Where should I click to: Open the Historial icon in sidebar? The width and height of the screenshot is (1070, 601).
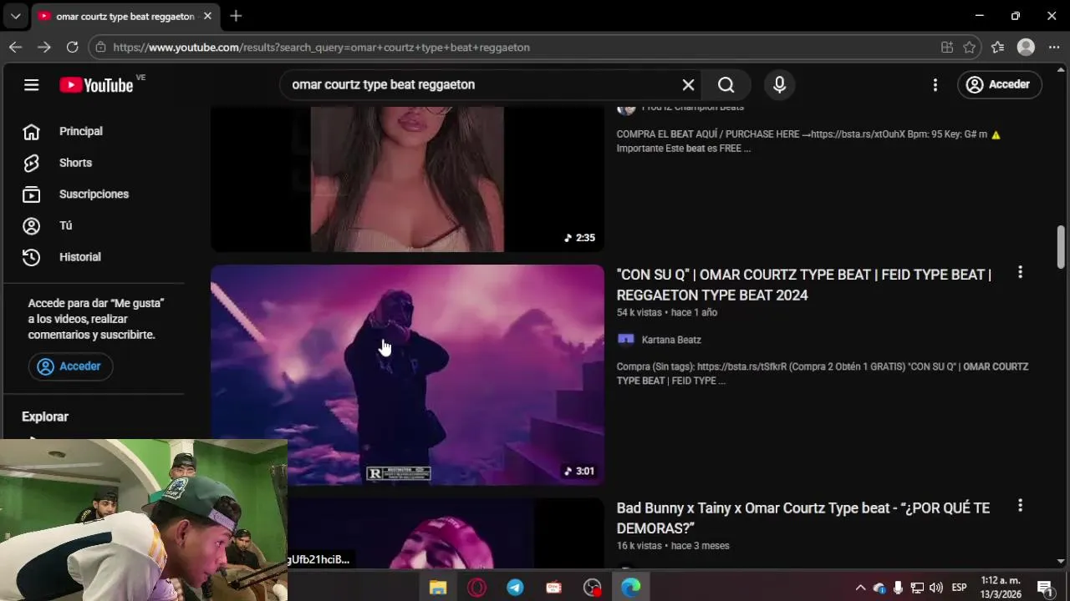31,257
